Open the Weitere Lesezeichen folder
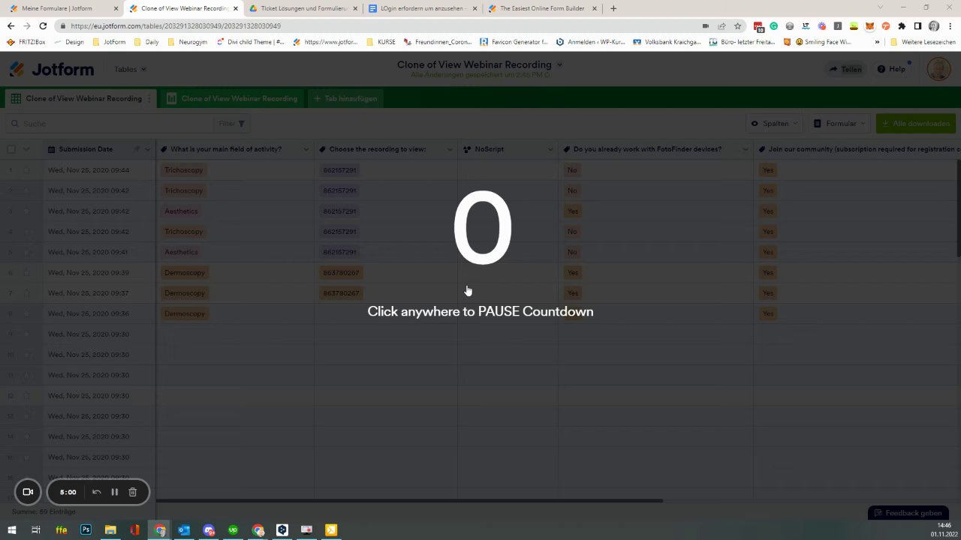 (x=923, y=42)
